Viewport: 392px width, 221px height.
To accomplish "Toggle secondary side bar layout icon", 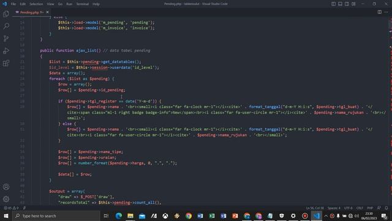I will tap(347, 4).
